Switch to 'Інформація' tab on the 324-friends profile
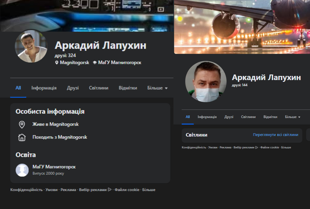Screen dimensions: 310x209 click(44, 88)
